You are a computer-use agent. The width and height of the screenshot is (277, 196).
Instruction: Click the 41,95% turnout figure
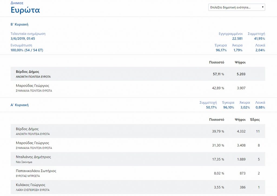pos(259,39)
